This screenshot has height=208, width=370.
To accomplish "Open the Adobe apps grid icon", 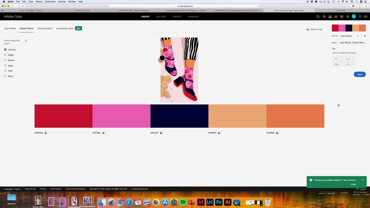I will click(x=360, y=16).
